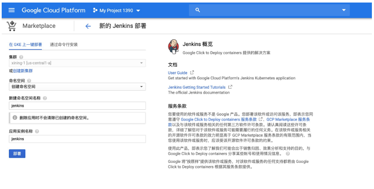The height and width of the screenshot is (189, 374).
Task: Focus the 新建命名空间名称 input field
Action: 77,105
